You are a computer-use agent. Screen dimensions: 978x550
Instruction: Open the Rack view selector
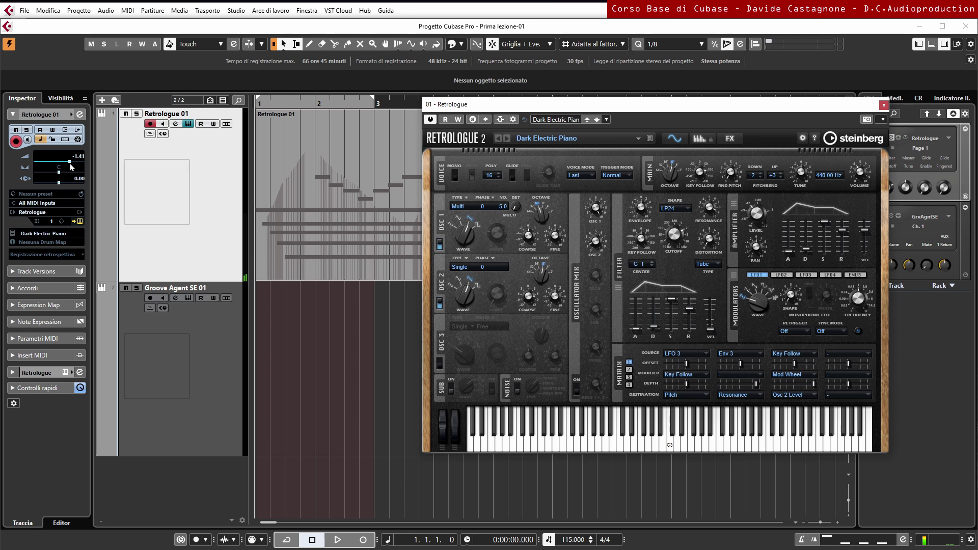(x=943, y=286)
